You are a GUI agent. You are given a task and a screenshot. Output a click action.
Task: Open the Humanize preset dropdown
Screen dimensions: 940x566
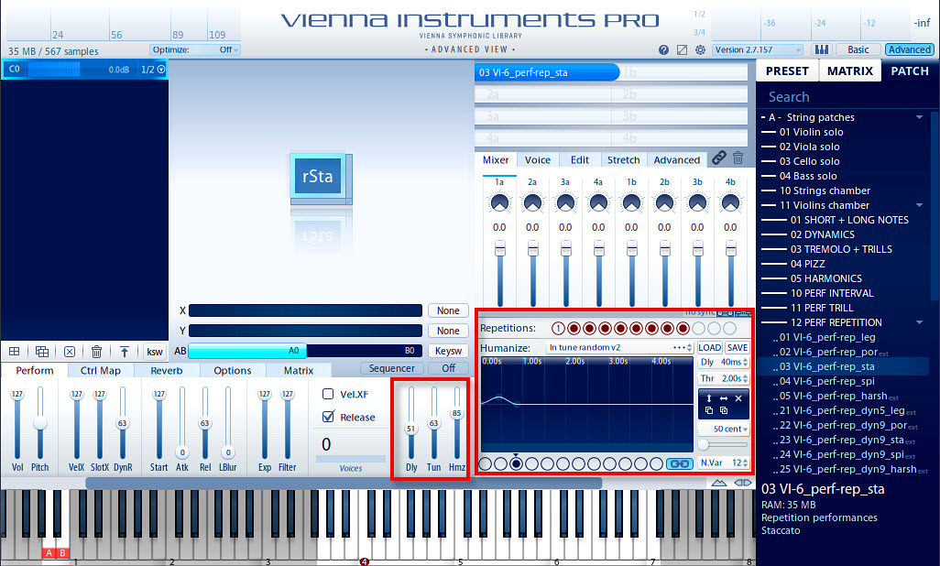620,348
